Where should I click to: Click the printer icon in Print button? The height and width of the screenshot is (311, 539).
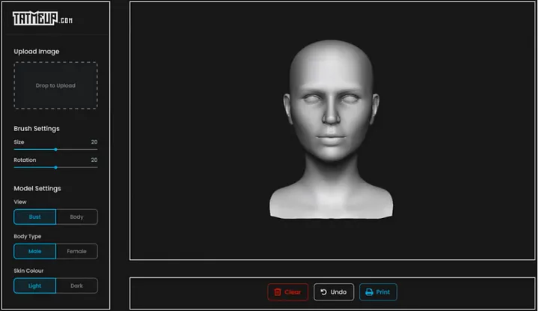(369, 292)
